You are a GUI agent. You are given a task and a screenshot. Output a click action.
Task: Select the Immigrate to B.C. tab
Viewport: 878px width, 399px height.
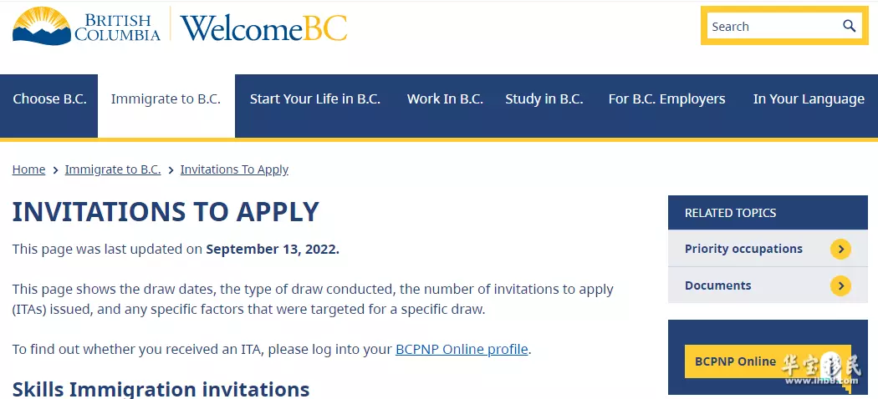click(166, 99)
